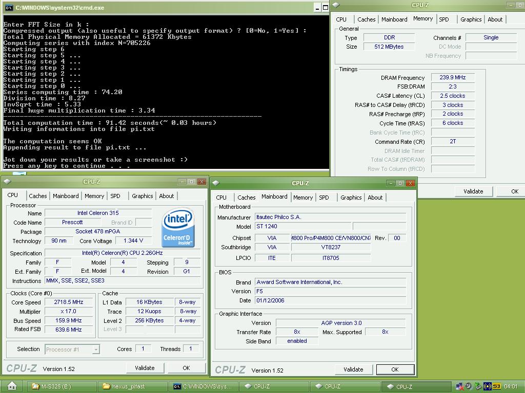The width and height of the screenshot is (525, 393).
Task: Click the Level 2 256 KBytes cache value
Action: [x=149, y=320]
